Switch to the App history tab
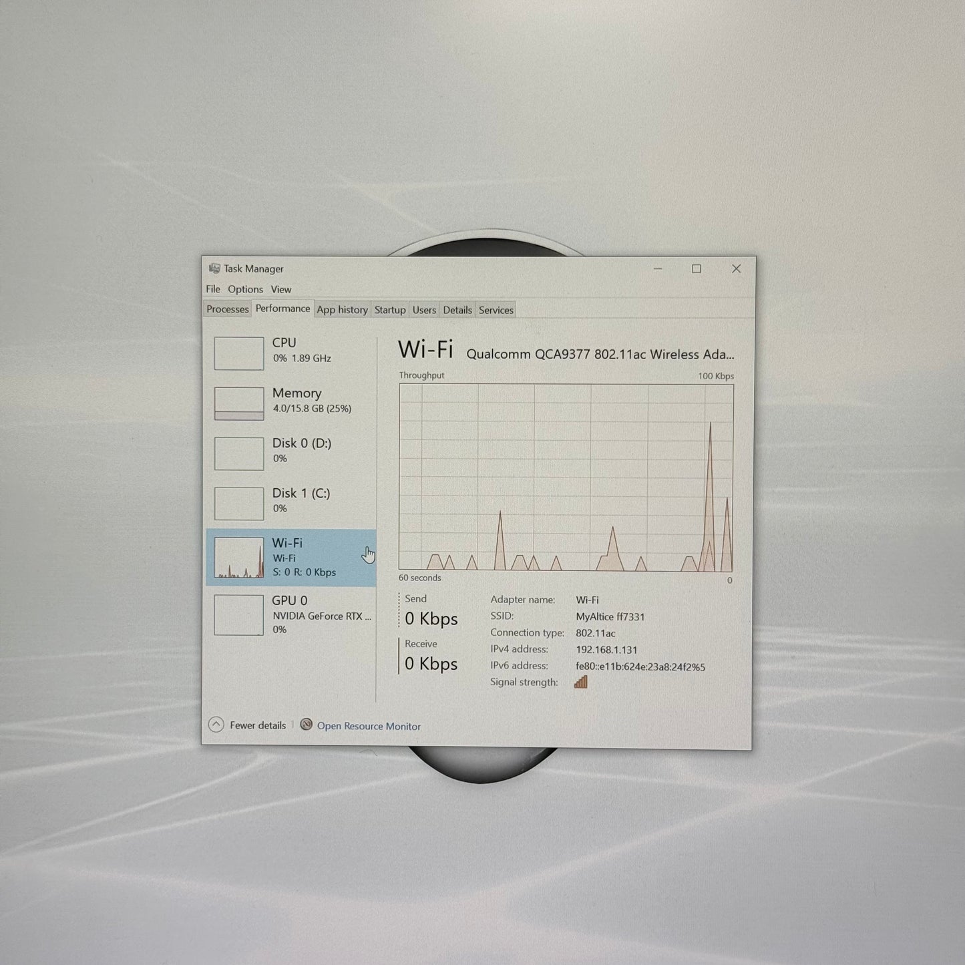Image resolution: width=965 pixels, height=965 pixels. 342,310
